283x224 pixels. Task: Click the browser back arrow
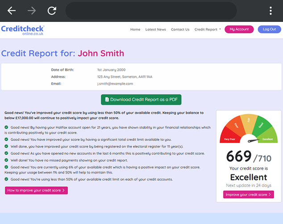(12, 11)
